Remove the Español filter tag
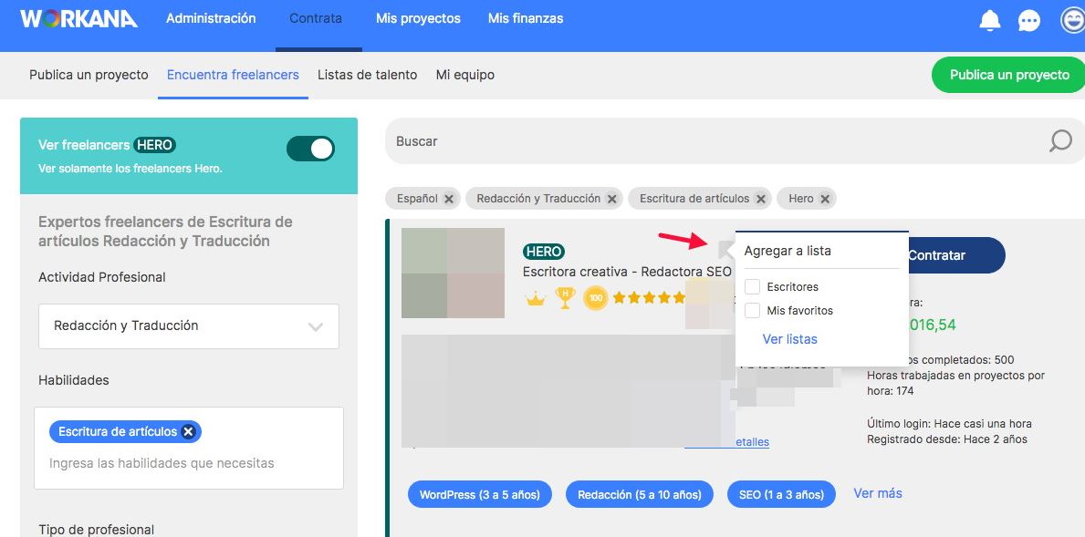The height and width of the screenshot is (537, 1085). 449,199
